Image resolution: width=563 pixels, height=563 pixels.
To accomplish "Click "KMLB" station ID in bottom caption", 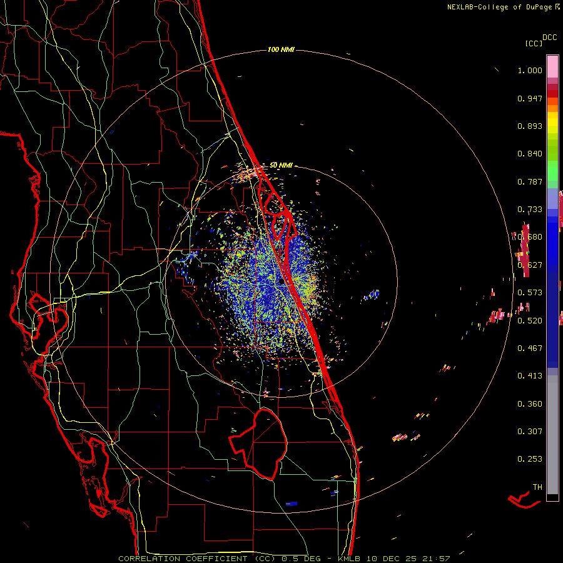I will (x=350, y=559).
